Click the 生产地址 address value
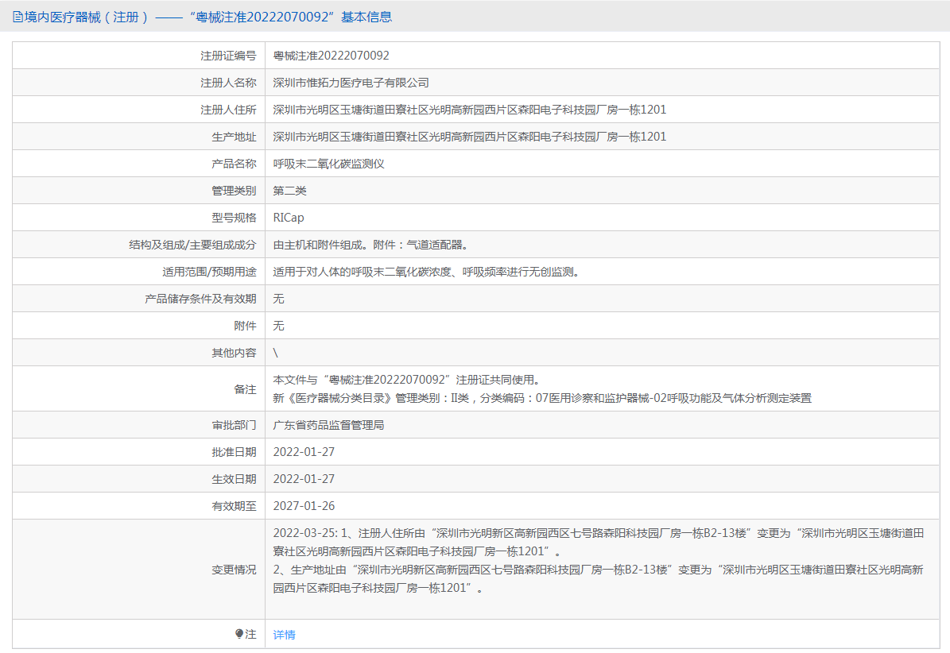The width and height of the screenshot is (950, 653). pos(470,137)
